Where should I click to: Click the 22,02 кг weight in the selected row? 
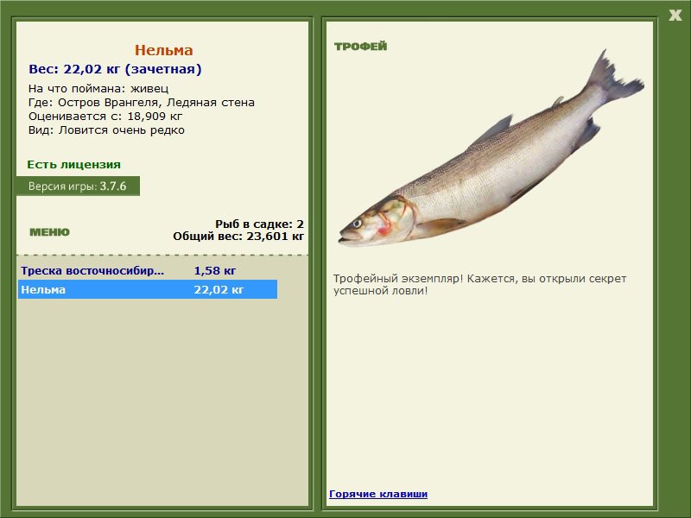(219, 289)
